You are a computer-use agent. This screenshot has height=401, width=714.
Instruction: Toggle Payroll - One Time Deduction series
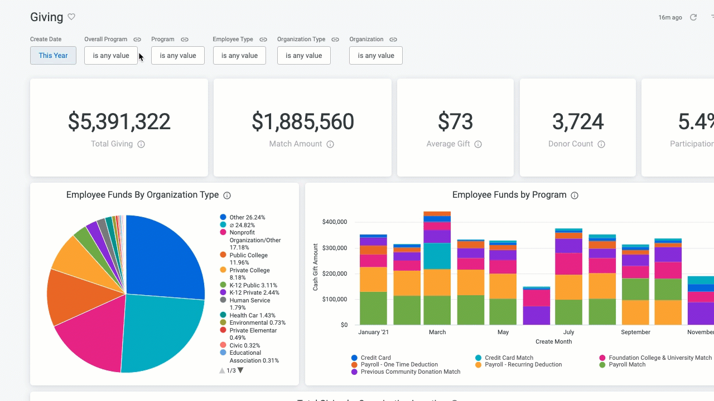394,364
